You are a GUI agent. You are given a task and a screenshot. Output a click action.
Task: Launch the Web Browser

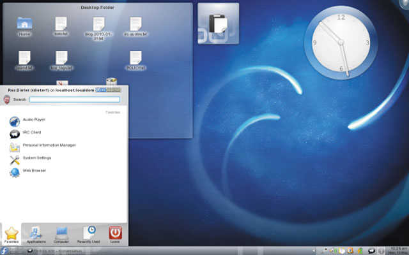[x=27, y=172]
